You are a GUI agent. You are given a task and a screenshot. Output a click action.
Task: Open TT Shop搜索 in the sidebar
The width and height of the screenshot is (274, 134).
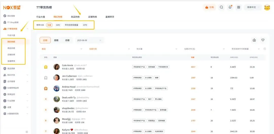13,22
